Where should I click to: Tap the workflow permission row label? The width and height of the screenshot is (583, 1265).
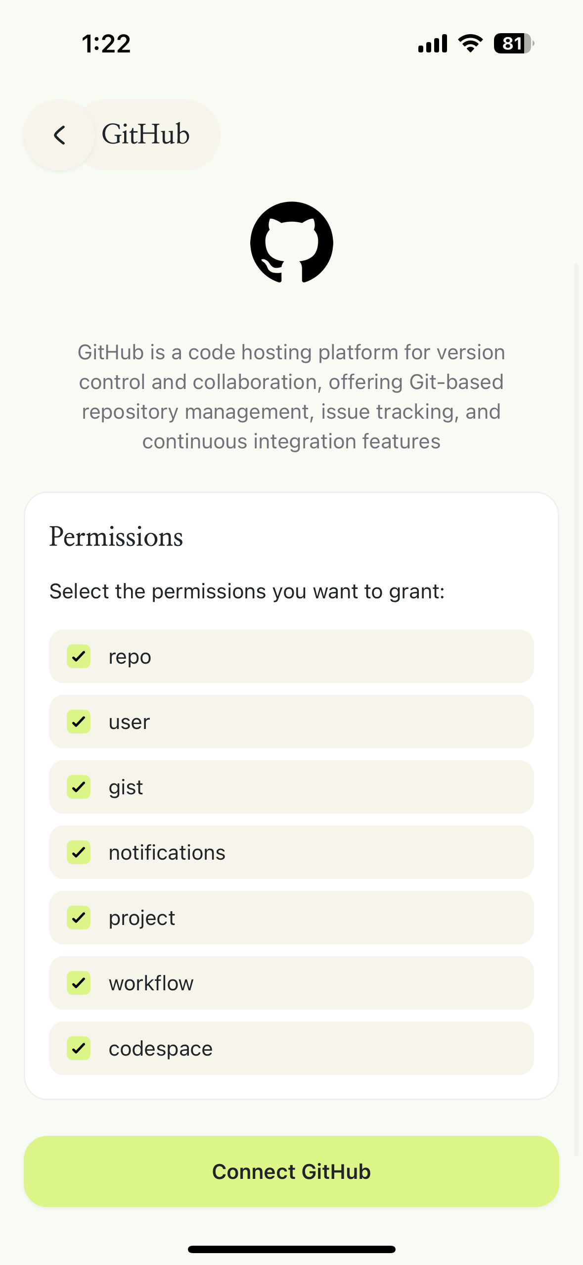tap(151, 983)
